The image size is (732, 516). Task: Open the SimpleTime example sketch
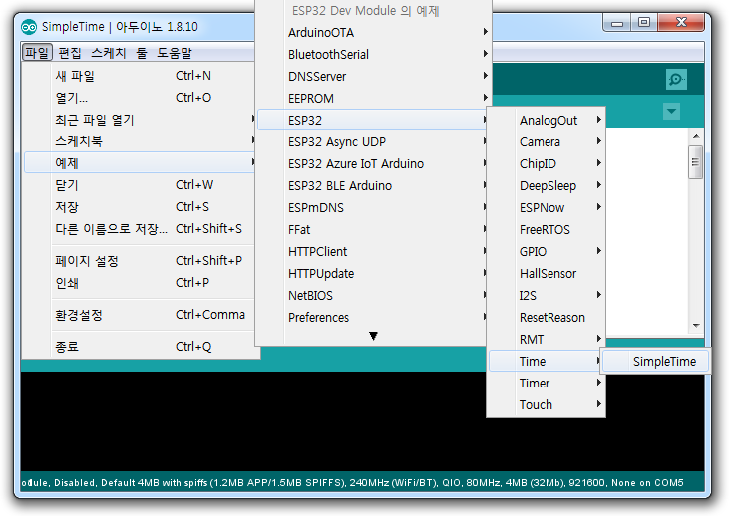(655, 361)
